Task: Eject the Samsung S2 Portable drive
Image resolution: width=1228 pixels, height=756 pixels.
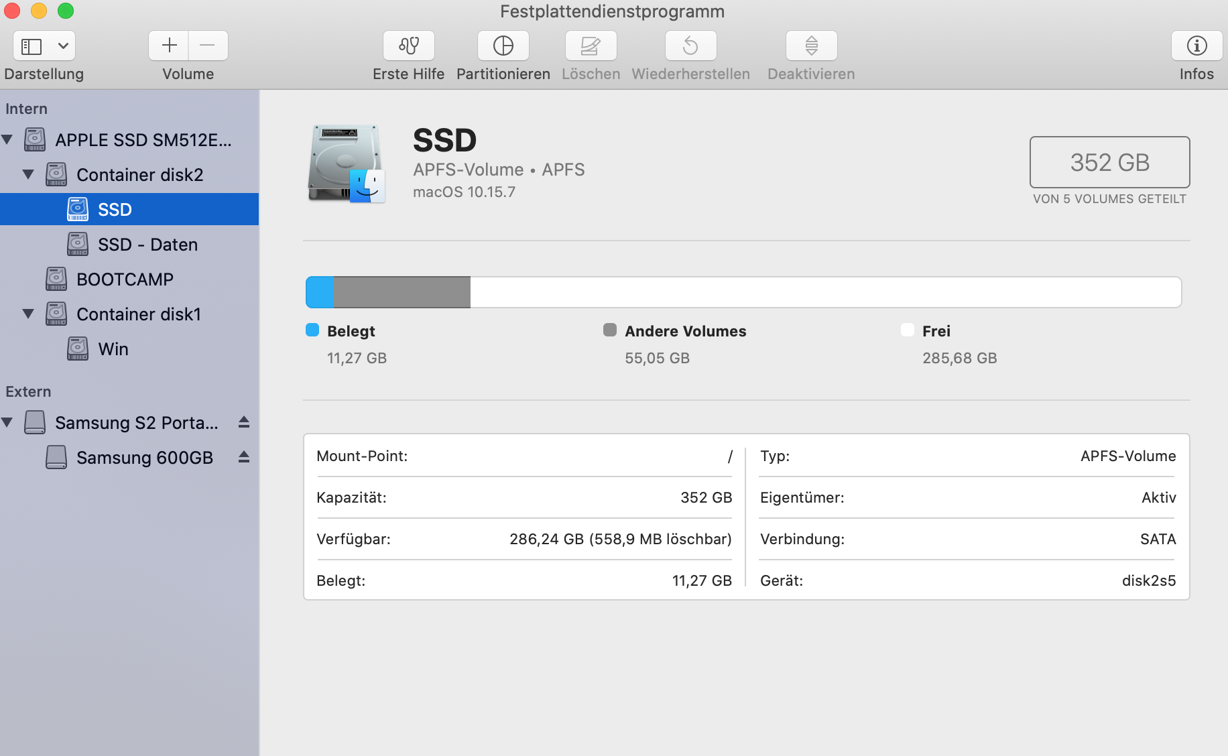Action: (244, 422)
